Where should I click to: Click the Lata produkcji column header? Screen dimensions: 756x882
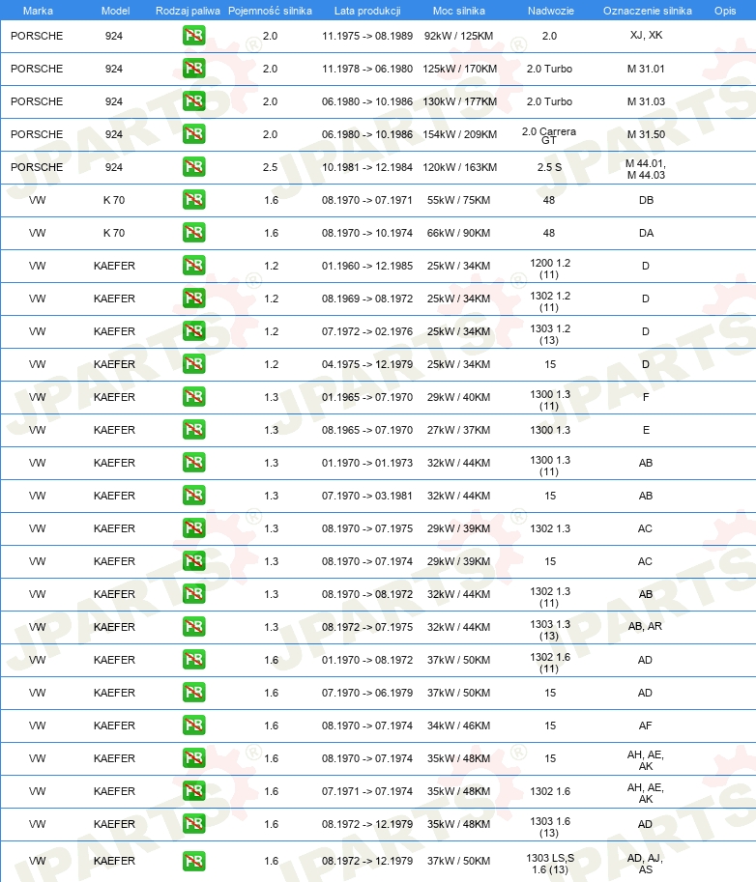pos(367,11)
